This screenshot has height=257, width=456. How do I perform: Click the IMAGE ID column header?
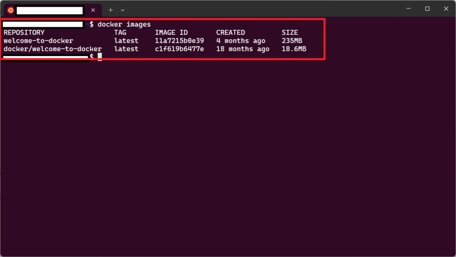point(171,33)
